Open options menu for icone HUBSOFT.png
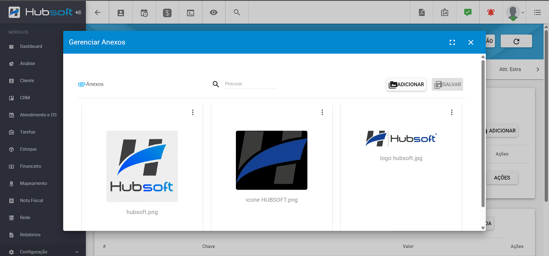This screenshot has height=256, width=549. pos(322,112)
